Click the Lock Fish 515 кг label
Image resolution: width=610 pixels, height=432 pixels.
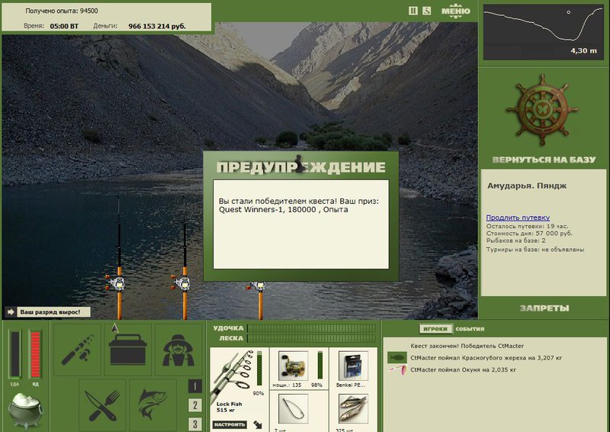(x=229, y=407)
